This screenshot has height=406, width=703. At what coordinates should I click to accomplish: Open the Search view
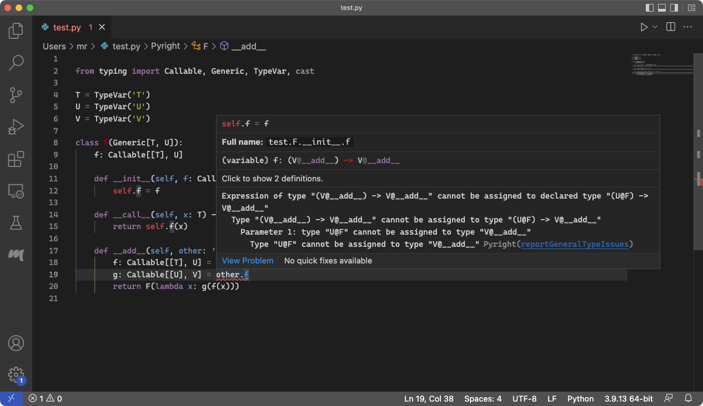[16, 63]
